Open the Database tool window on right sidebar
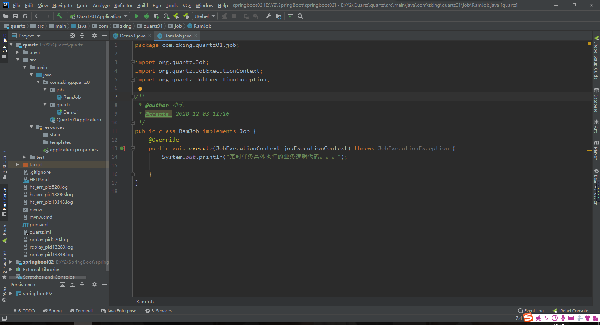Image resolution: width=600 pixels, height=325 pixels. point(596,100)
